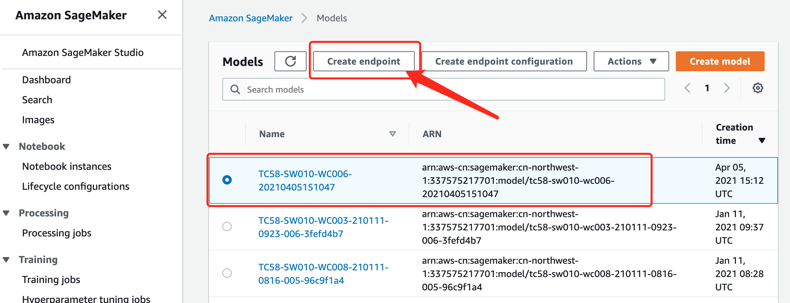
Task: Click Create endpoint button
Action: pyautogui.click(x=364, y=61)
